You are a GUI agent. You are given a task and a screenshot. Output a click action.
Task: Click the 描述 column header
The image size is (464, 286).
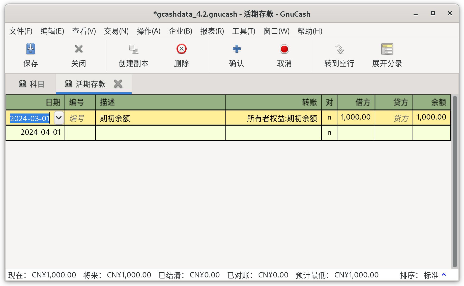pos(160,102)
